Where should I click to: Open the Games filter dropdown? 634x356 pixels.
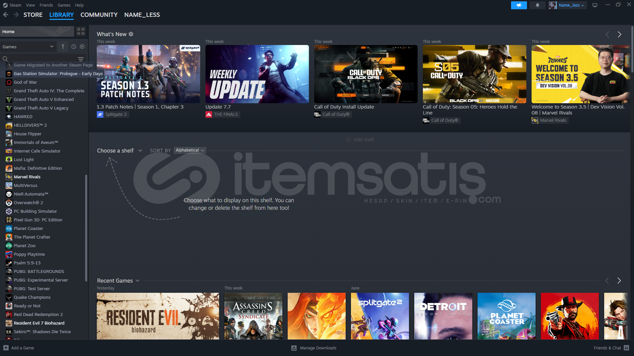pos(28,47)
